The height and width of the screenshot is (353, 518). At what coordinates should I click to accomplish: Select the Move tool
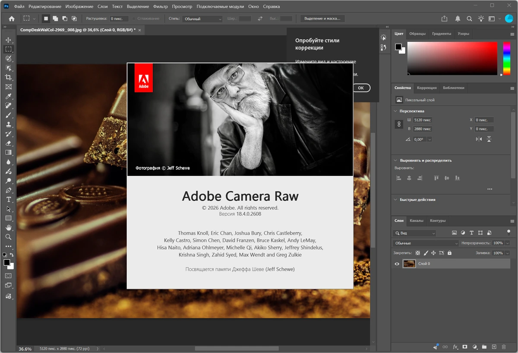8,40
